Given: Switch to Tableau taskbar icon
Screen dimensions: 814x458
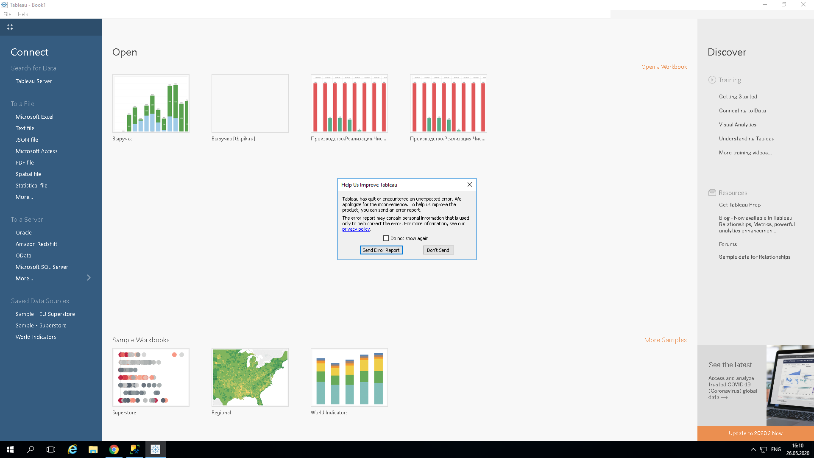Looking at the screenshot, I should [x=155, y=450].
